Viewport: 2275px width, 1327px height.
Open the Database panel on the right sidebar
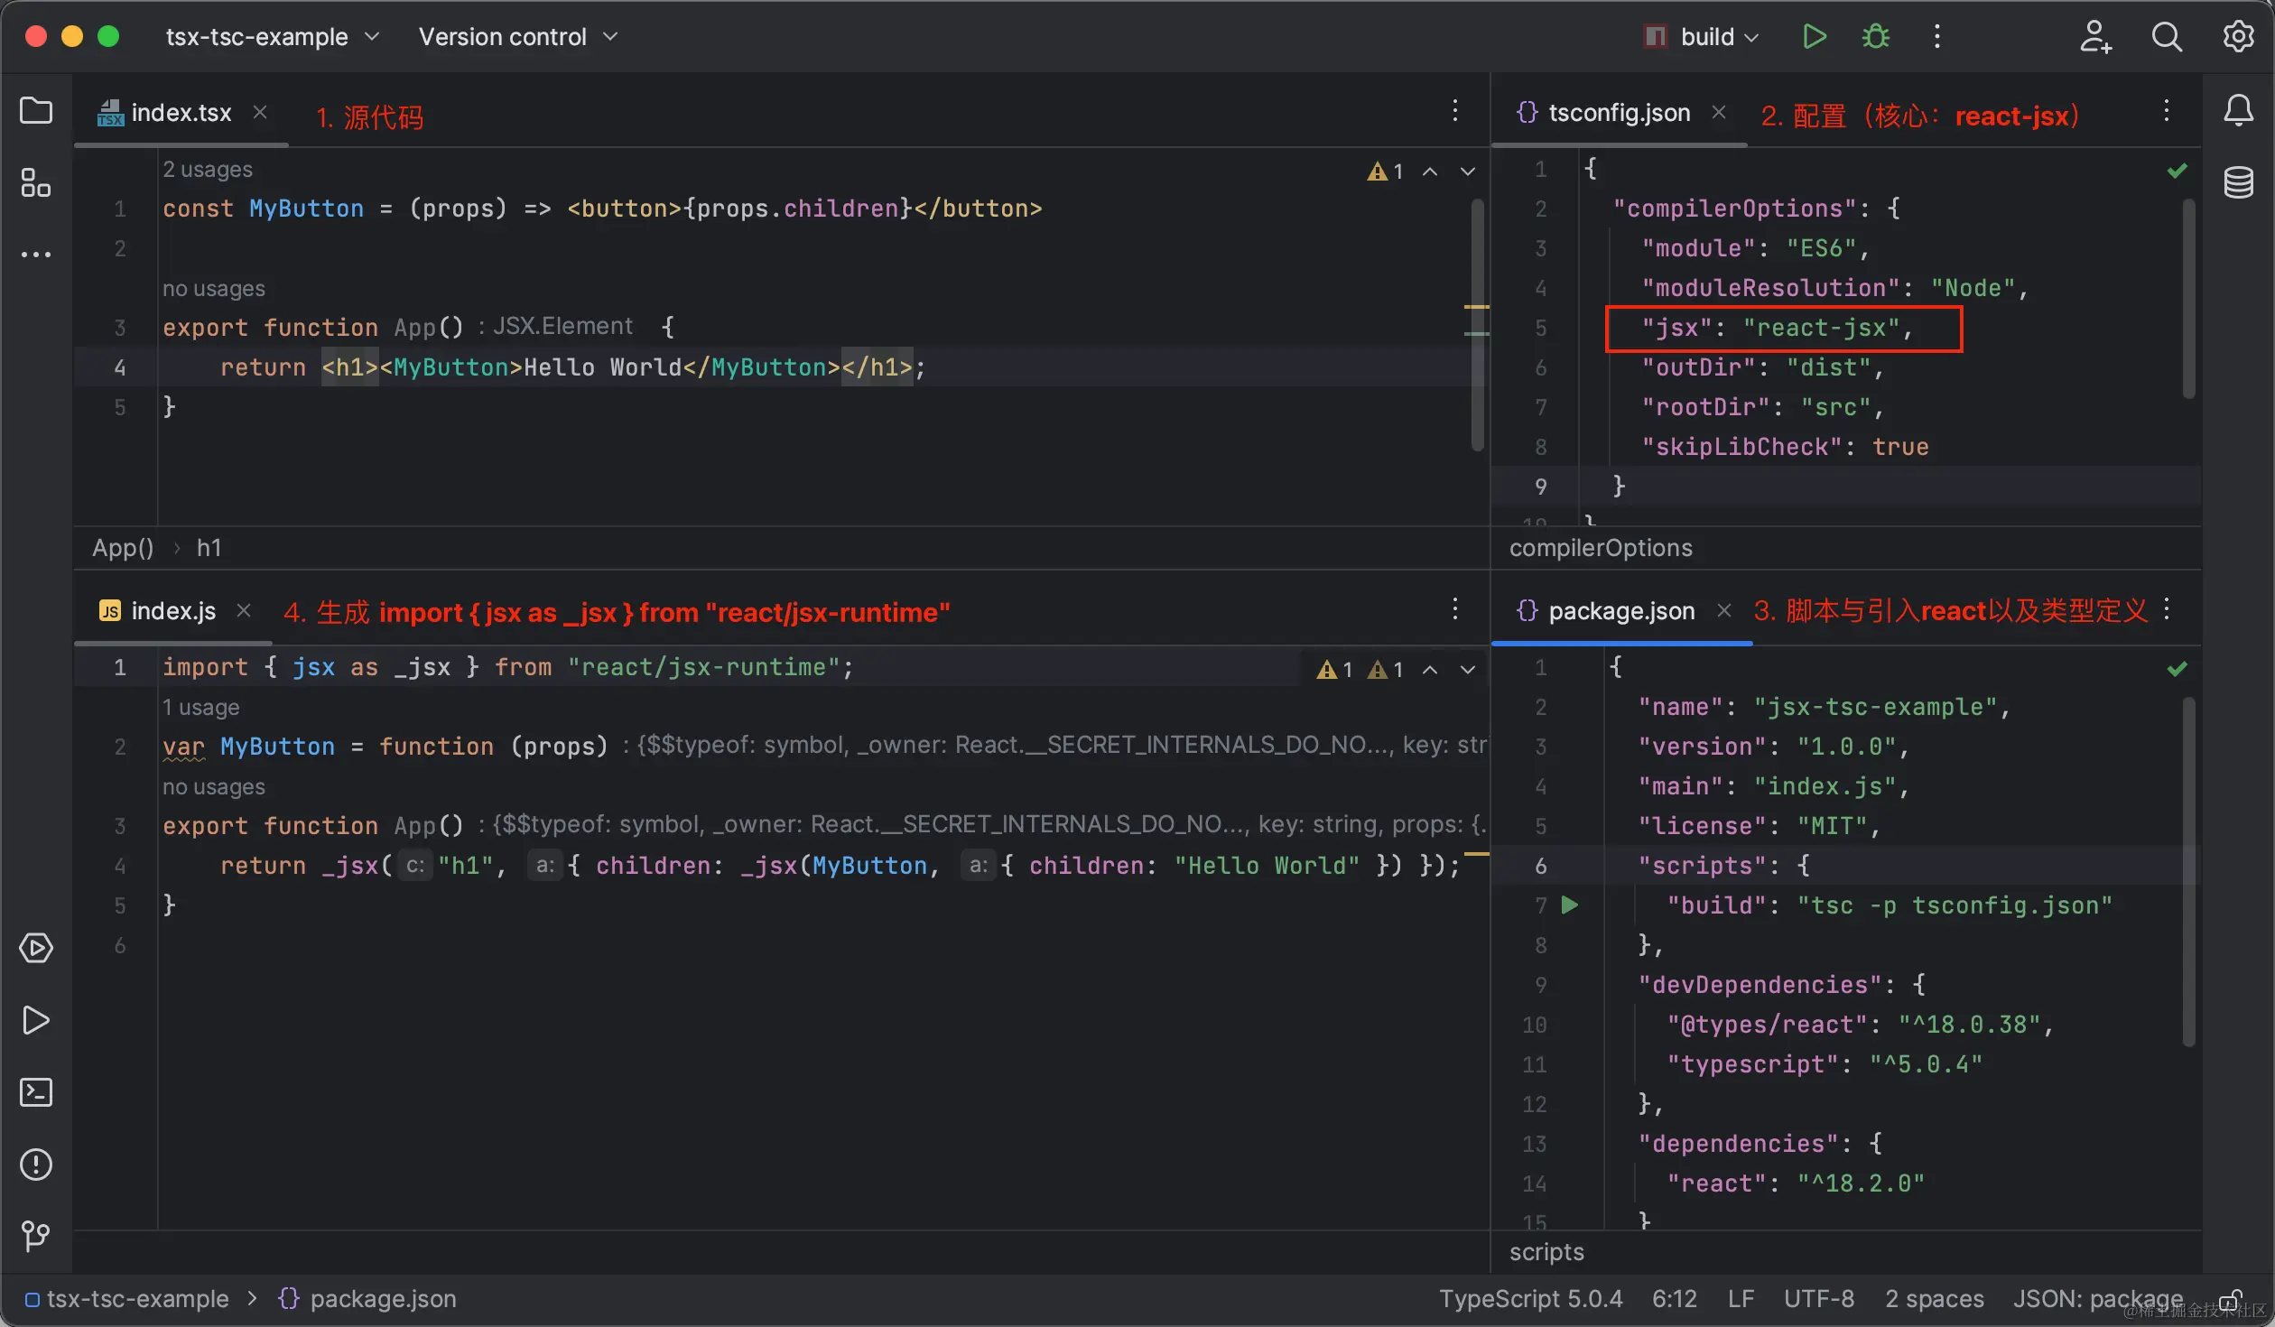pyautogui.click(x=2240, y=182)
